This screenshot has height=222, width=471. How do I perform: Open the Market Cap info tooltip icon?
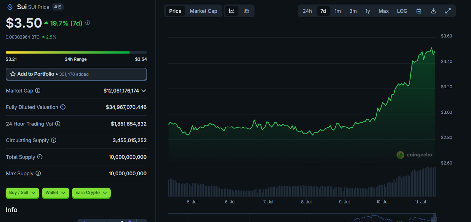pyautogui.click(x=38, y=91)
